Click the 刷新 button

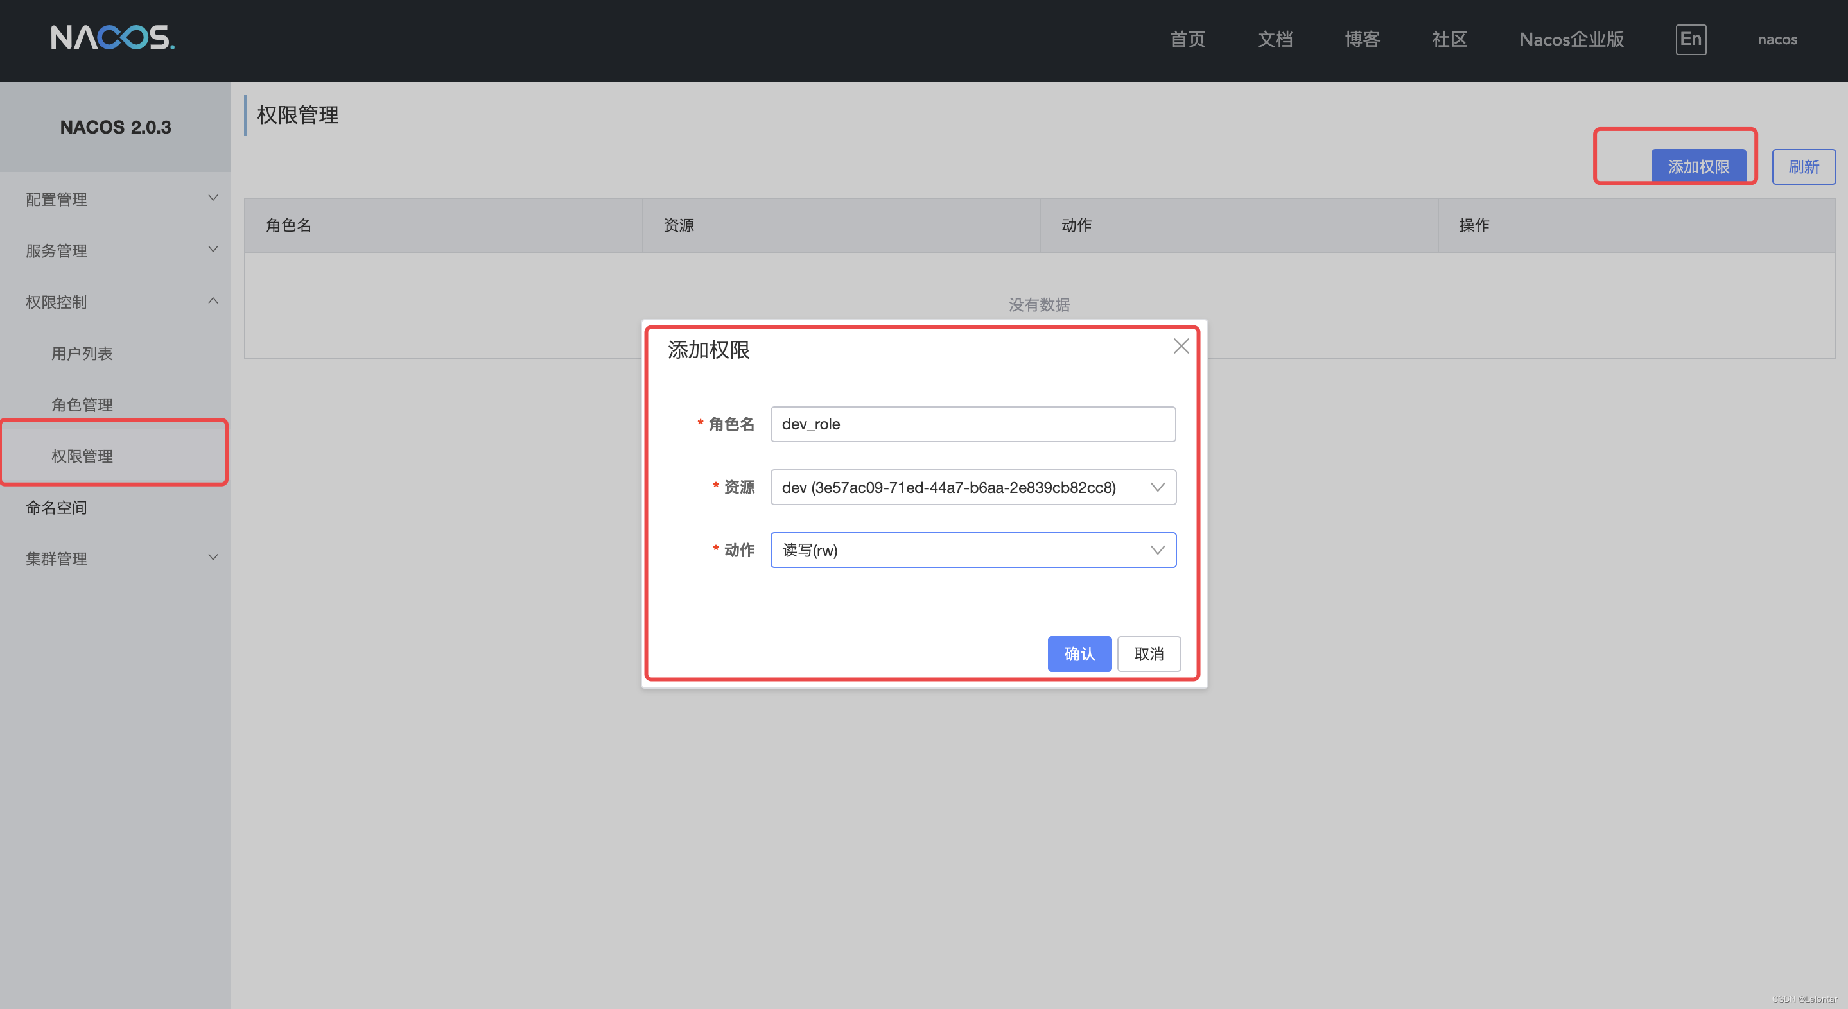(1804, 166)
